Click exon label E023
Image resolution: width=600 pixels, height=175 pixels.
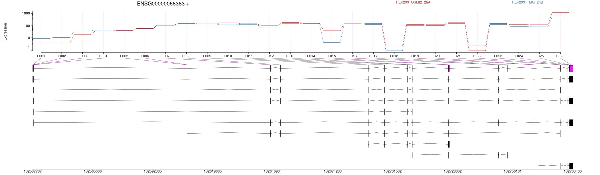click(498, 56)
